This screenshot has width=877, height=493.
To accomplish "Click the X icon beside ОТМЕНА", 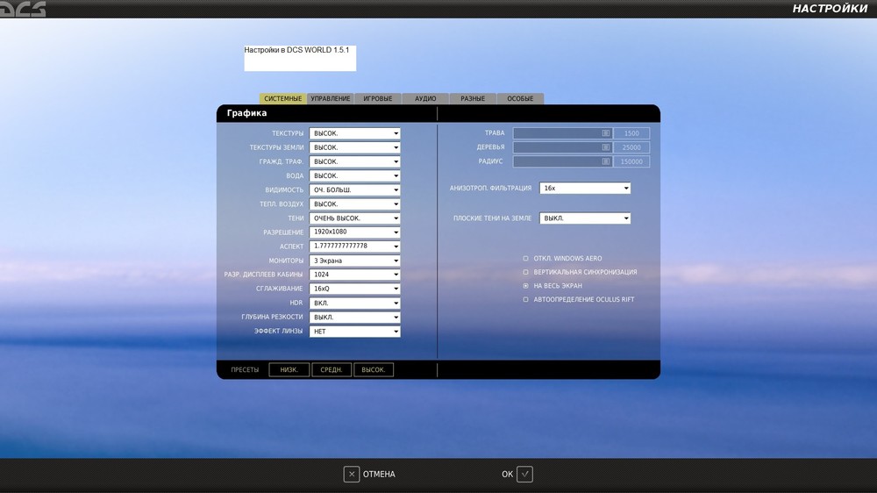I will tap(352, 474).
